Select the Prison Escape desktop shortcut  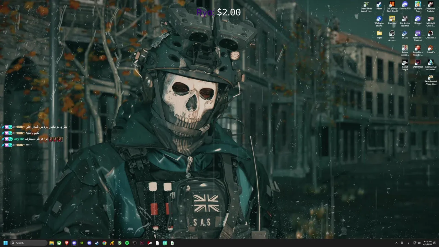point(405,50)
